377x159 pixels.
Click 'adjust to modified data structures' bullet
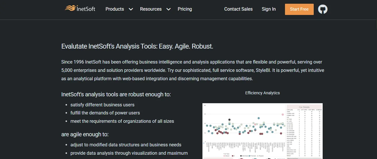click(x=126, y=145)
